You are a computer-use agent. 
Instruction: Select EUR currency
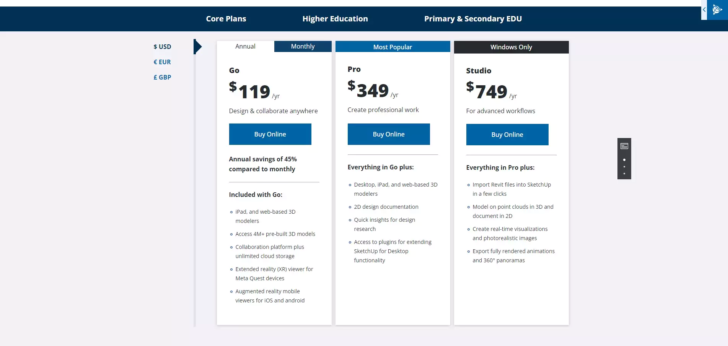pyautogui.click(x=162, y=62)
